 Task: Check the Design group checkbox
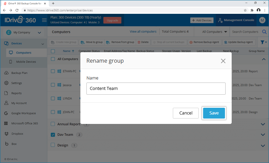click(x=53, y=145)
